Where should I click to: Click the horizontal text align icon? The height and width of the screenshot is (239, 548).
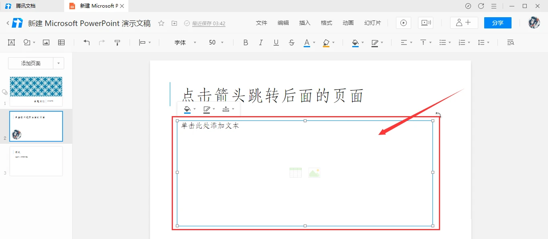[x=404, y=42]
